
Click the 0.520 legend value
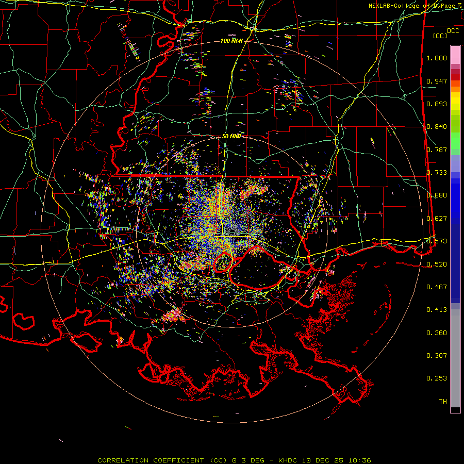[437, 264]
